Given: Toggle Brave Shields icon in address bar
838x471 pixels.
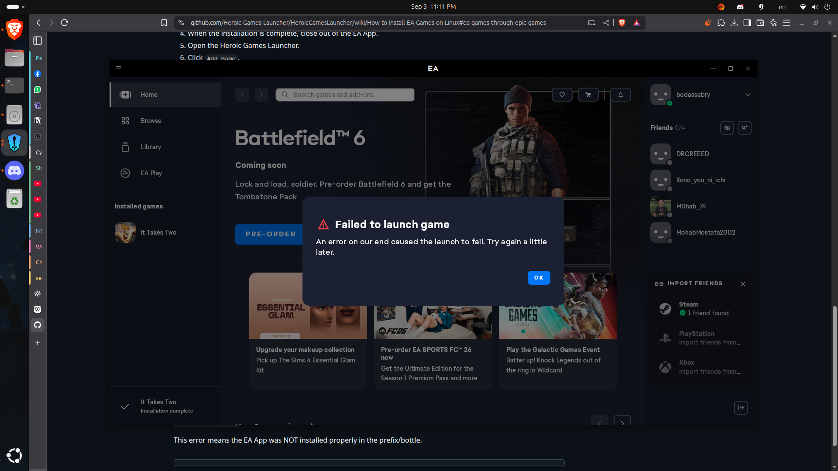Looking at the screenshot, I should [x=622, y=23].
